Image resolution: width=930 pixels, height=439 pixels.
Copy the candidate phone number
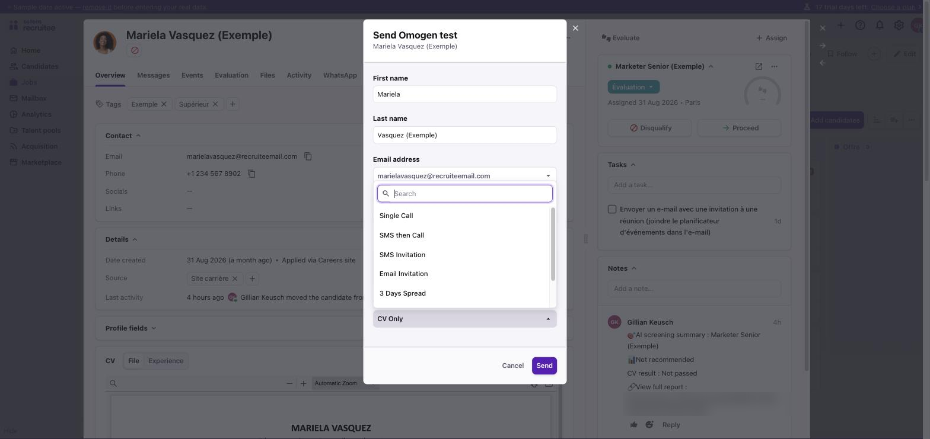(251, 174)
